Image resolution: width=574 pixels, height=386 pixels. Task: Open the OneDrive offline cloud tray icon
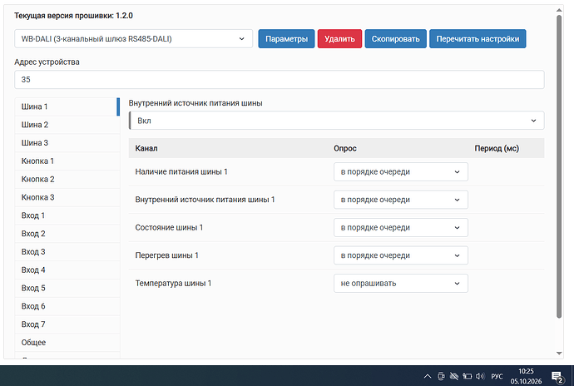(454, 376)
